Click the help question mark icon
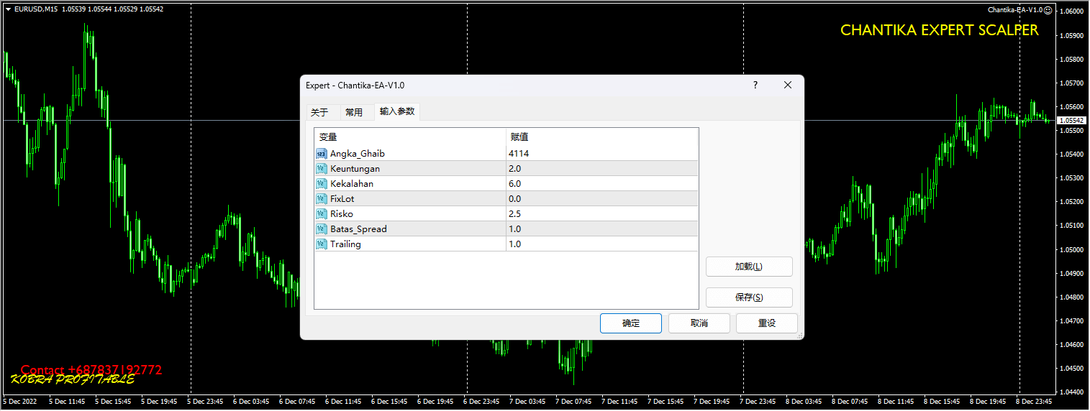Image resolution: width=1090 pixels, height=411 pixels. point(755,85)
